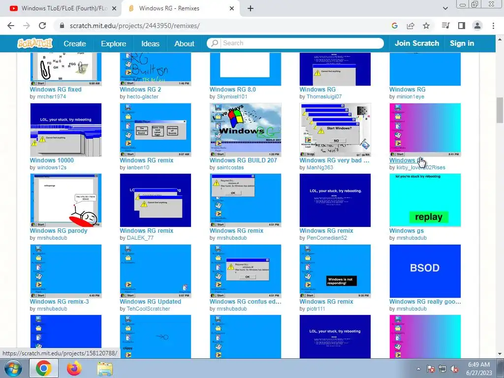Open Action Center flag icon
Image resolution: width=504 pixels, height=378 pixels.
[430, 369]
